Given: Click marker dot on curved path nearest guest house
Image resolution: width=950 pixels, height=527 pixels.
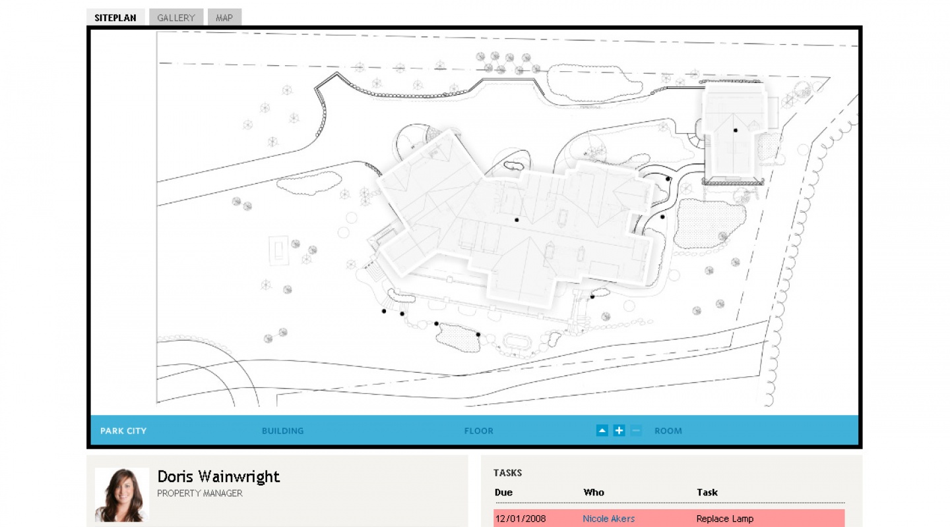Looking at the screenshot, I should [668, 179].
